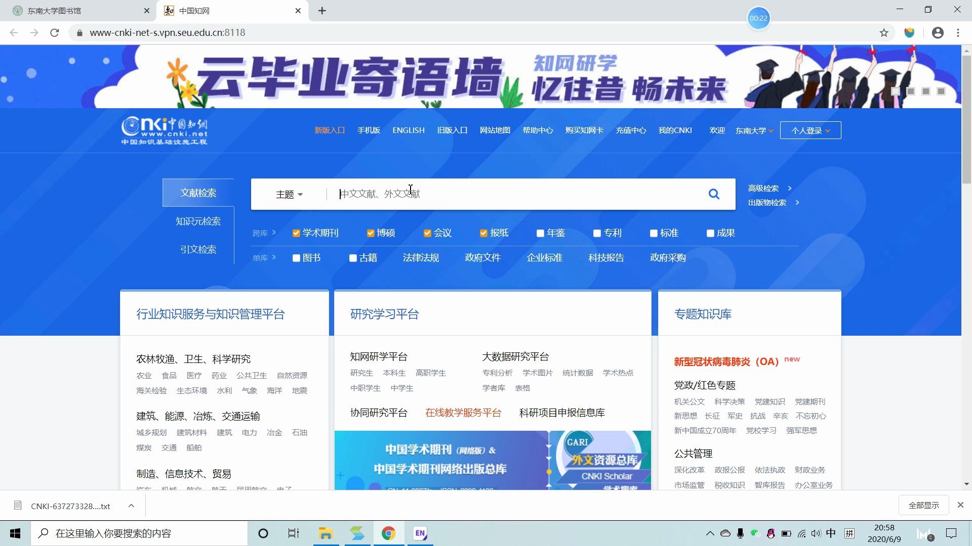Click the screen recording timer bubble
This screenshot has height=546, width=972.
click(x=758, y=18)
